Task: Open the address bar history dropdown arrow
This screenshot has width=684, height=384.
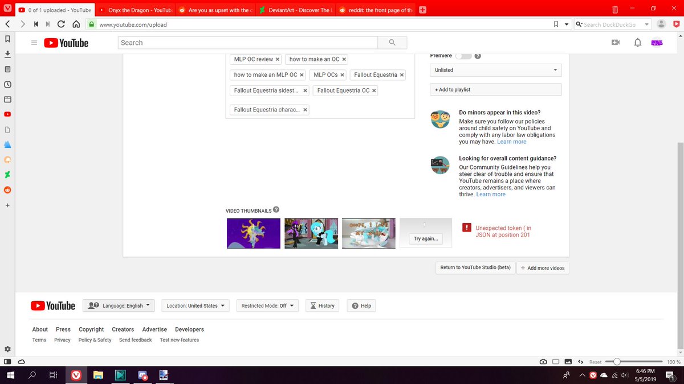Action: [x=567, y=24]
